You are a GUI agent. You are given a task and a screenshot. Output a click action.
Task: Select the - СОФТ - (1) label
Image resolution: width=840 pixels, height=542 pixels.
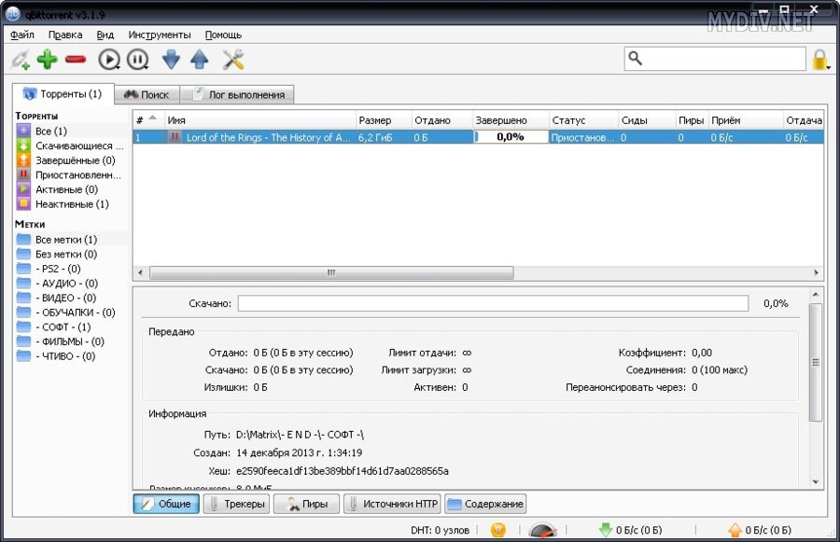63,327
